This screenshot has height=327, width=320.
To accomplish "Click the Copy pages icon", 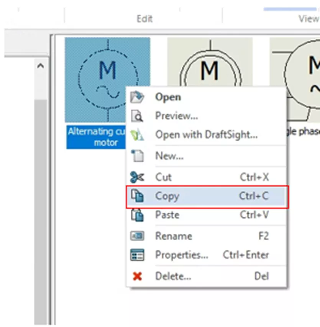I will [137, 196].
